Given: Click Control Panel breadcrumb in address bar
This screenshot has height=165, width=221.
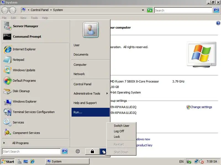Looking at the screenshot, I should pyautogui.click(x=40, y=10).
